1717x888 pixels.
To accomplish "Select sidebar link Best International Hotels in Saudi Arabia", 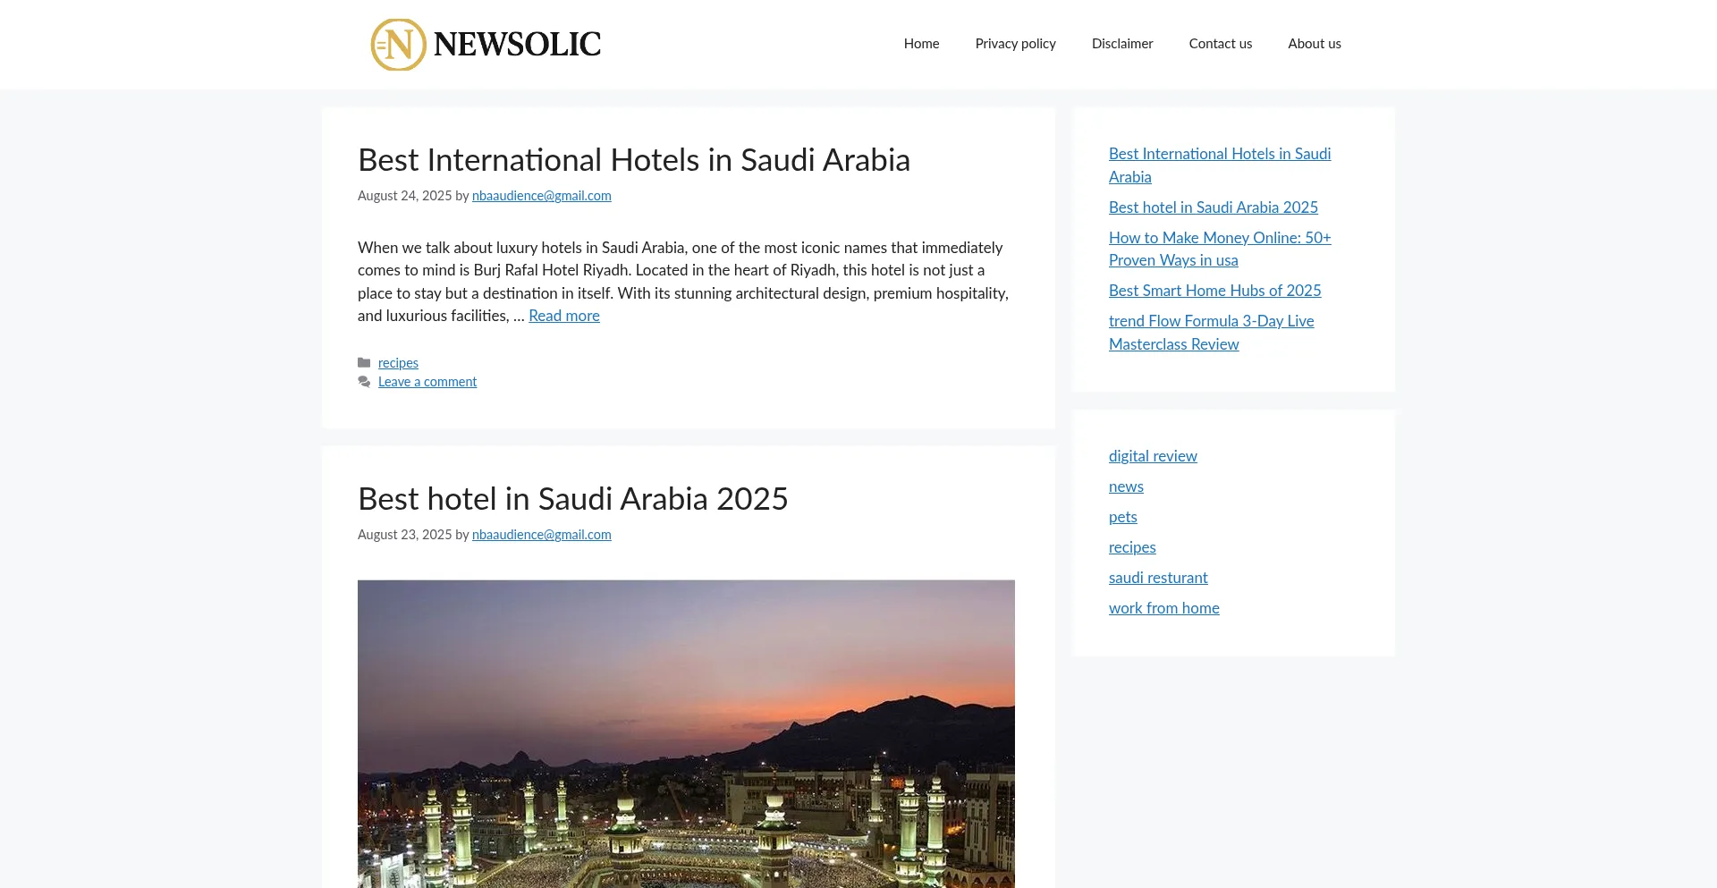I will pos(1220,165).
